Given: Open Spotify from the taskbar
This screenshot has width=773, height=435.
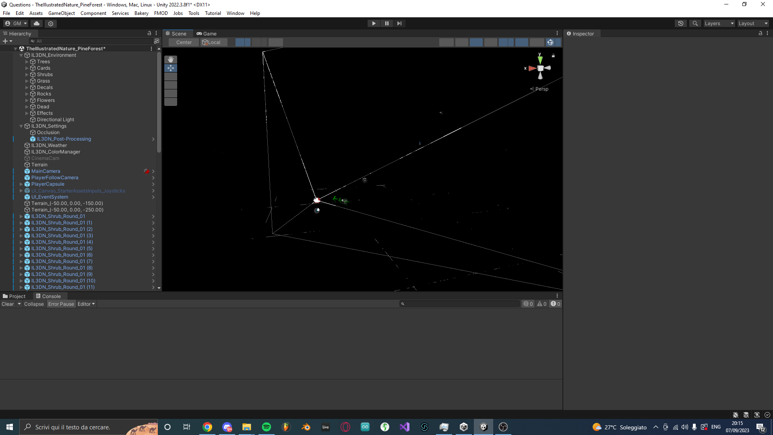Looking at the screenshot, I should click(x=267, y=427).
